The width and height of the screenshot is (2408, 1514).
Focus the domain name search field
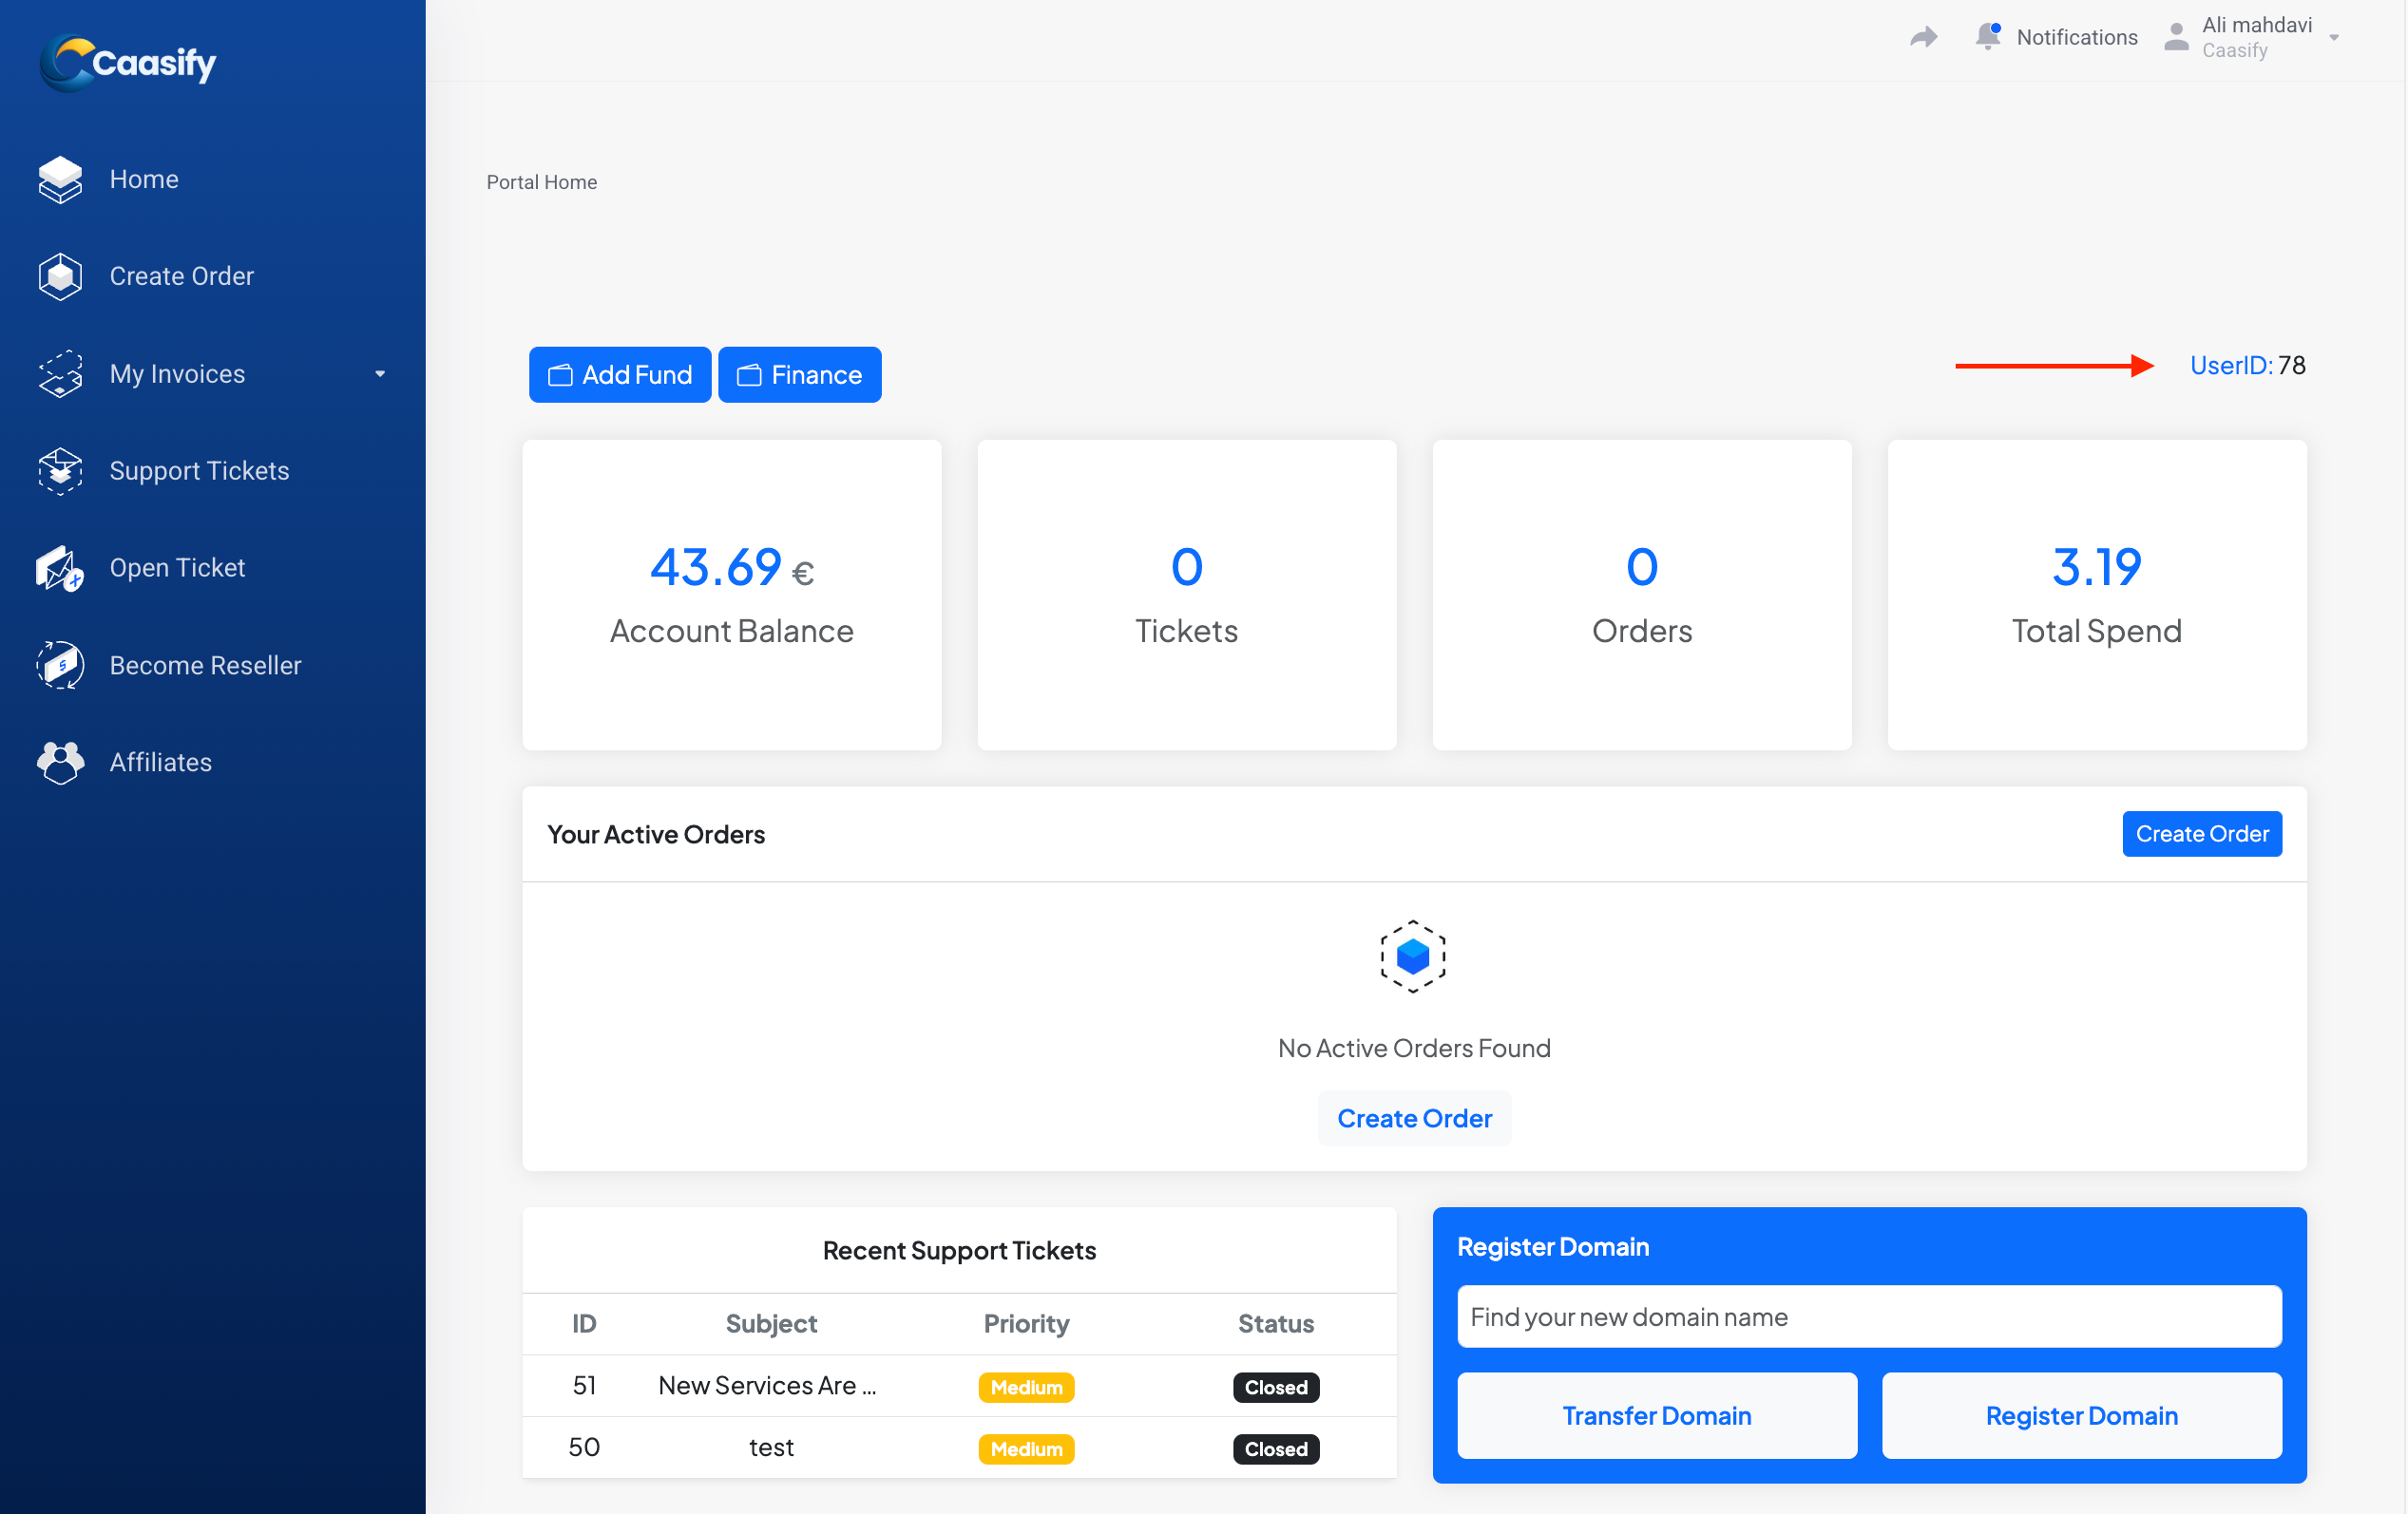coord(1868,1317)
